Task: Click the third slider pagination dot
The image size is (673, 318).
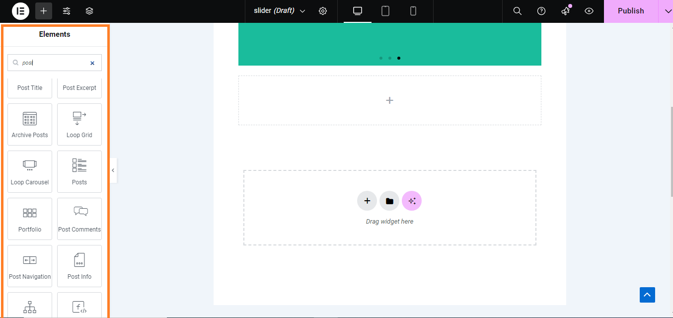Action: (x=399, y=58)
